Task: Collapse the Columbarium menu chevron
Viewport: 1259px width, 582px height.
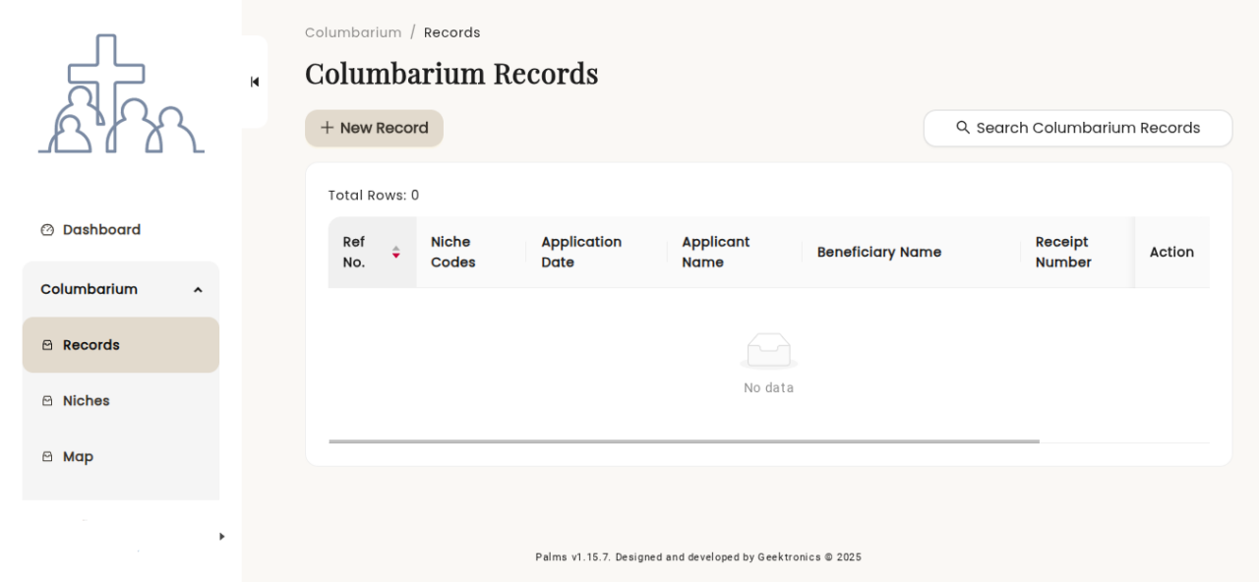Action: [x=198, y=290]
